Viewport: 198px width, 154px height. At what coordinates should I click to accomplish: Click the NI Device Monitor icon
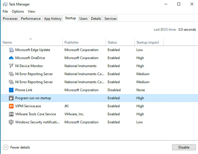pyautogui.click(x=11, y=66)
